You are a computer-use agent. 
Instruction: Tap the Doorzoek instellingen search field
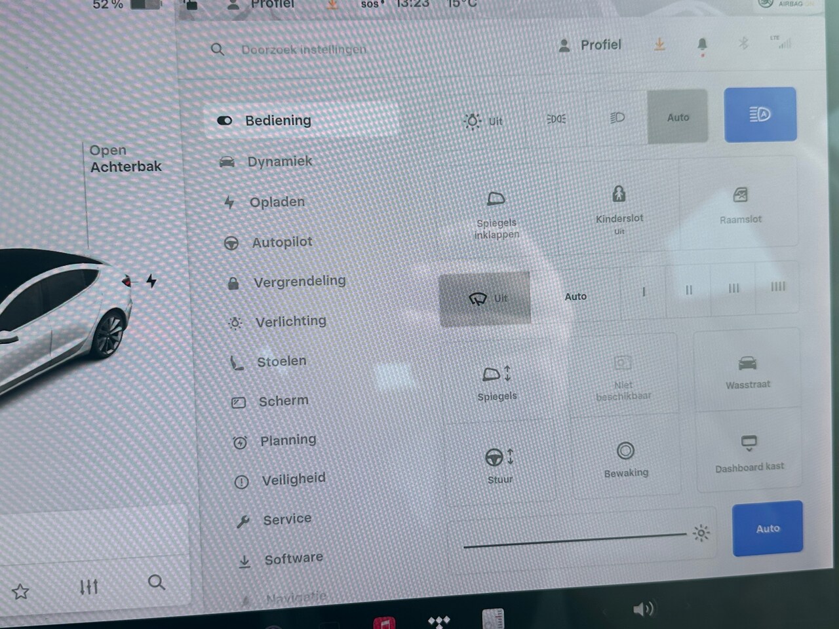(x=303, y=50)
